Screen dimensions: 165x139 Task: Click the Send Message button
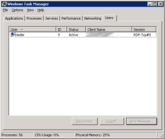[142, 121]
